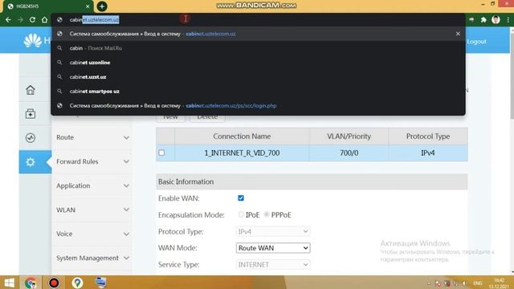
Task: Tick the 1_INTERNET_R_VID_700 row checkbox
Action: coord(161,153)
